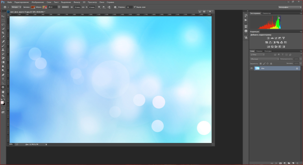Click the lock icon on the Фон layer
The image size is (303, 165).
297,68
